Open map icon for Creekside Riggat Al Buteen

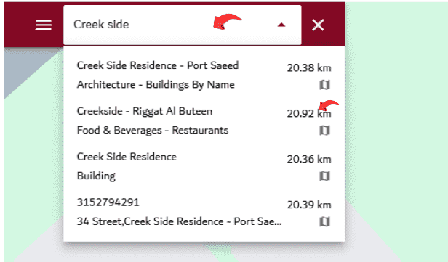click(x=324, y=131)
